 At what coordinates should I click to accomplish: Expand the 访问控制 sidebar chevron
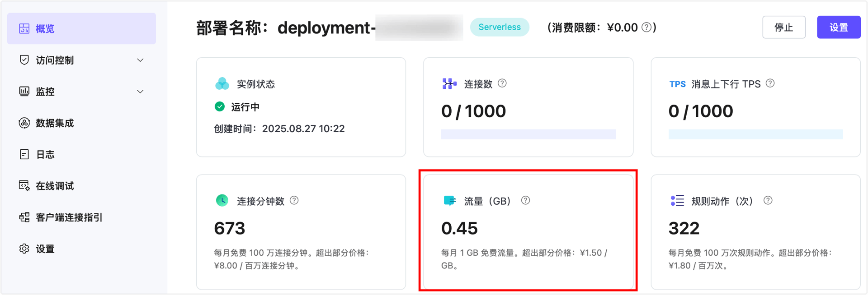click(x=140, y=60)
